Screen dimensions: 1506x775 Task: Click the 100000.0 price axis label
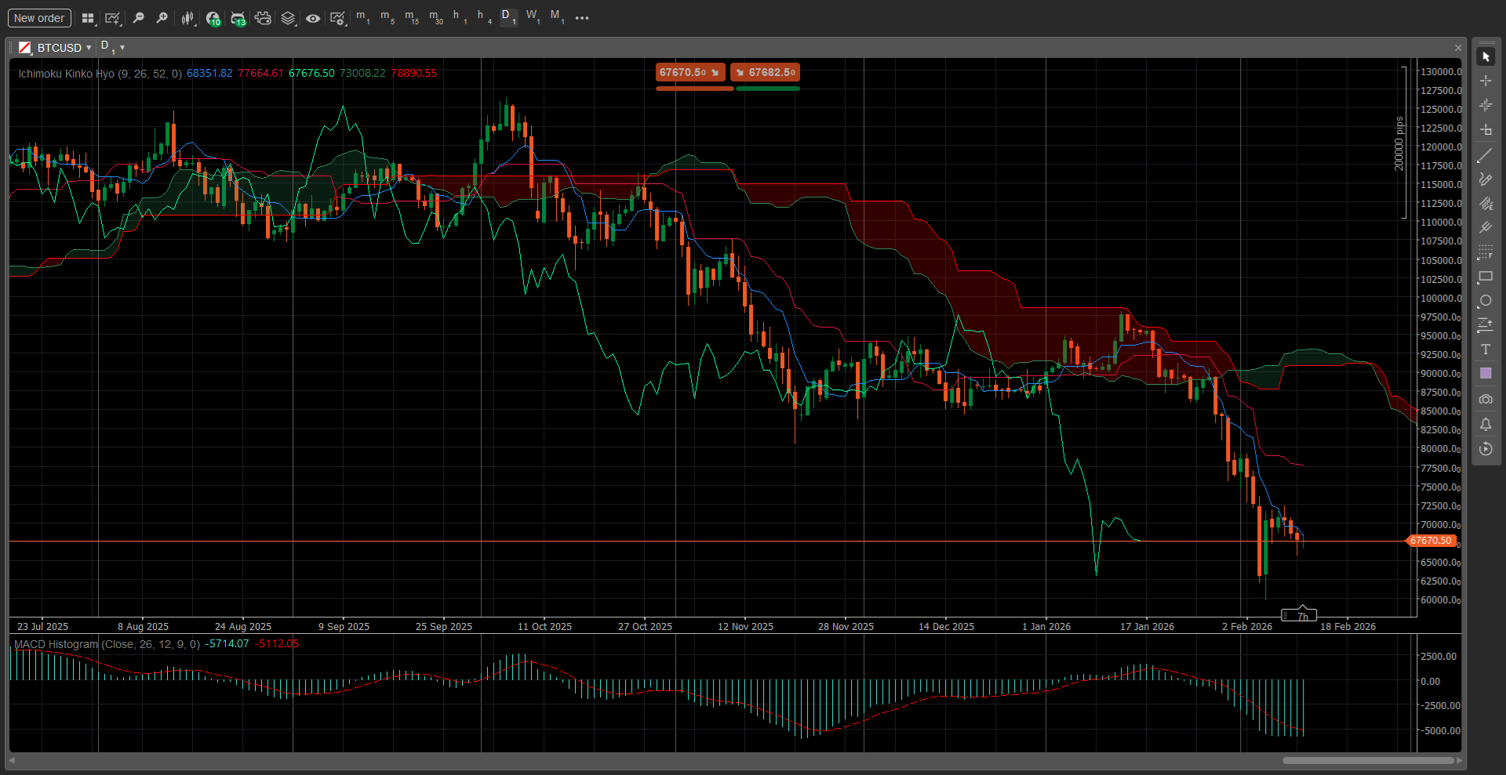pyautogui.click(x=1440, y=299)
